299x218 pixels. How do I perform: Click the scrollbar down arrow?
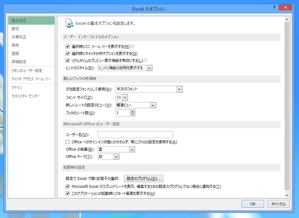click(287, 195)
